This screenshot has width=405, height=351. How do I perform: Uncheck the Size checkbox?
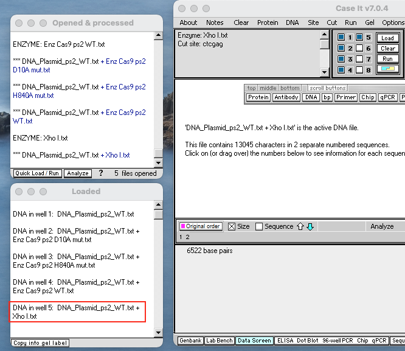(x=232, y=226)
